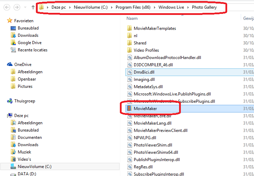
Task: Select Favorieten in navigation pane
Action: coord(24,21)
